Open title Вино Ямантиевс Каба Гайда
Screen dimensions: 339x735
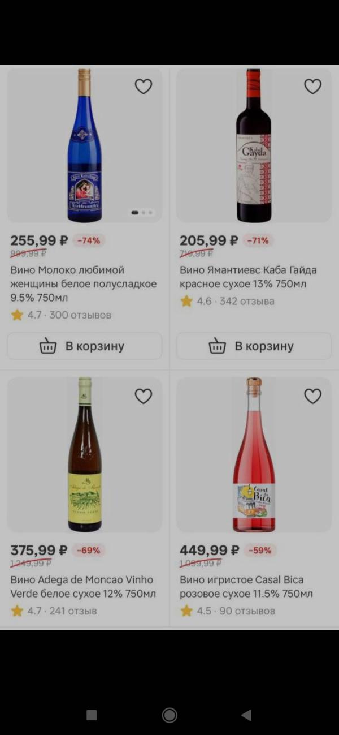click(248, 277)
